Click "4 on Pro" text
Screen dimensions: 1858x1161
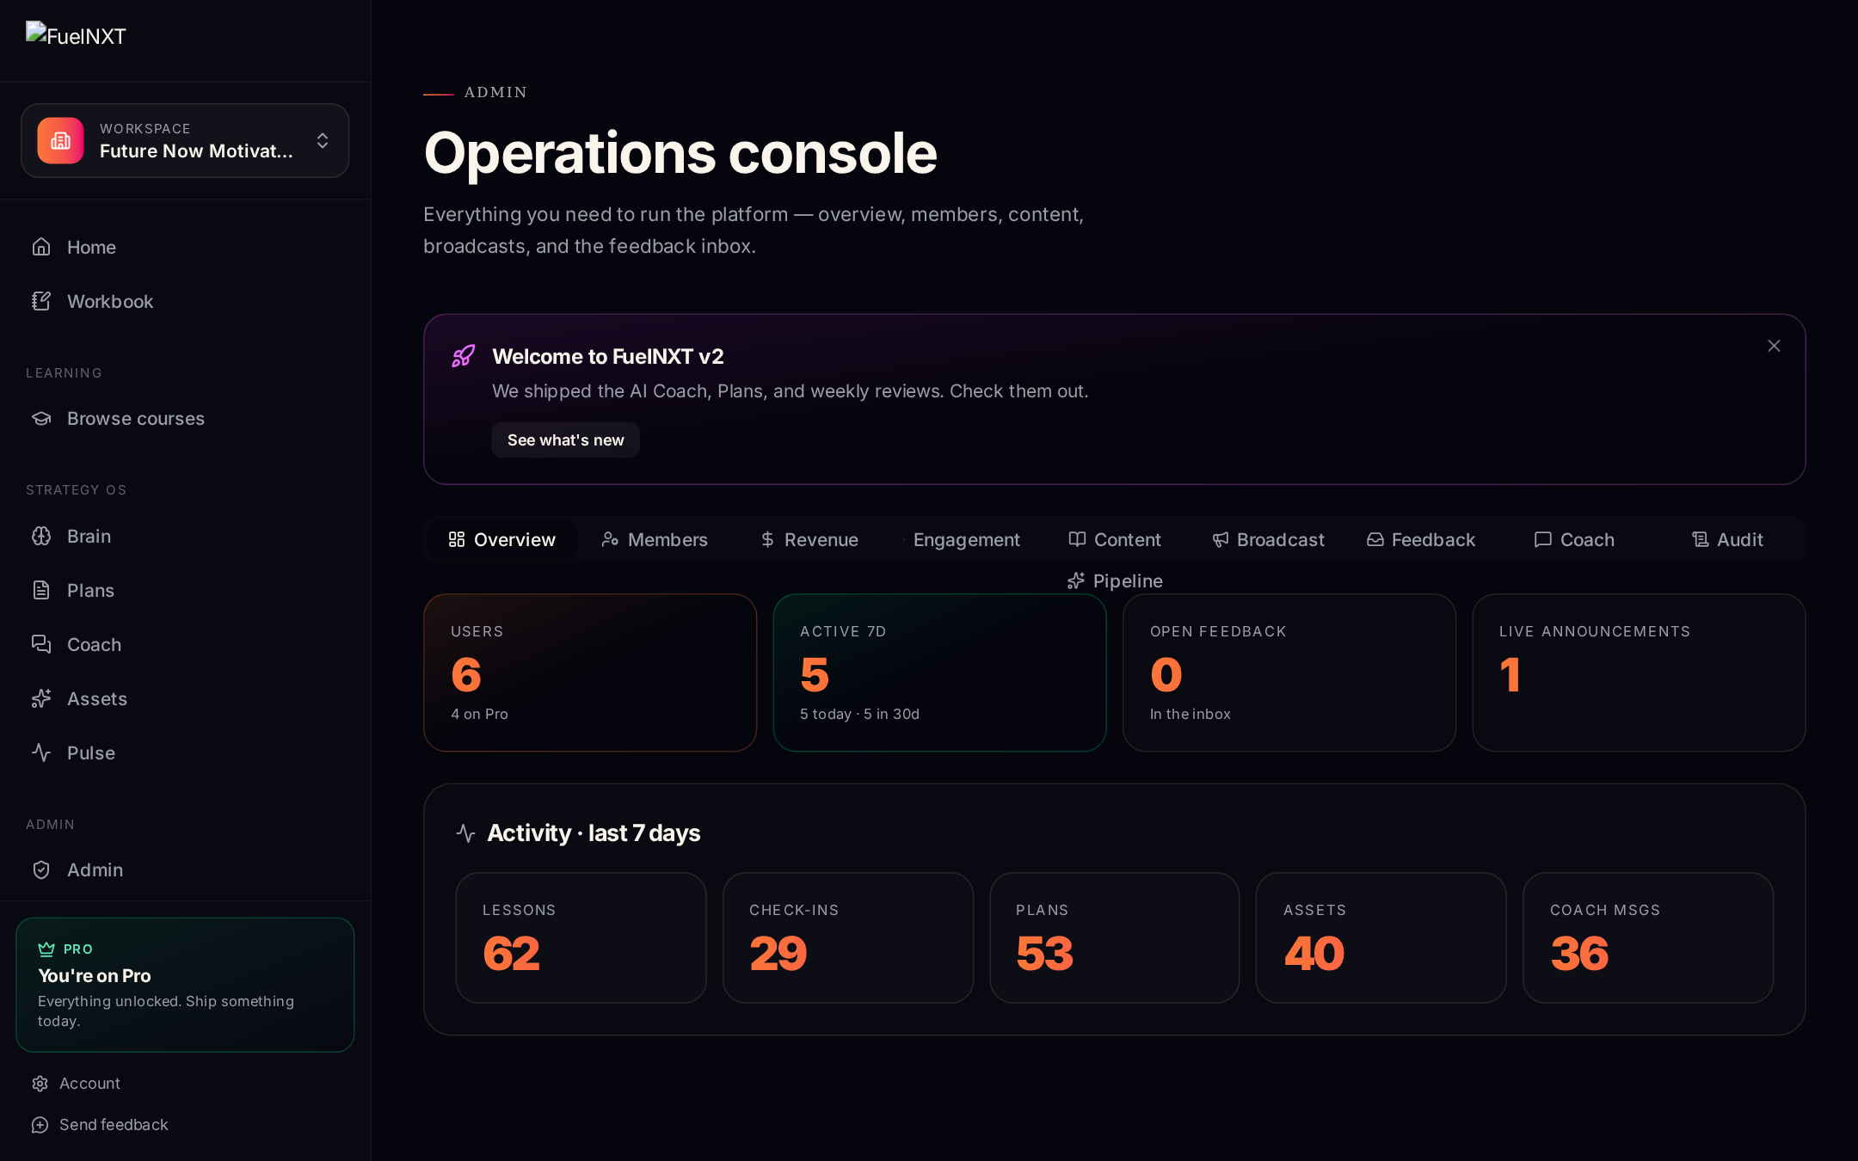(x=479, y=714)
